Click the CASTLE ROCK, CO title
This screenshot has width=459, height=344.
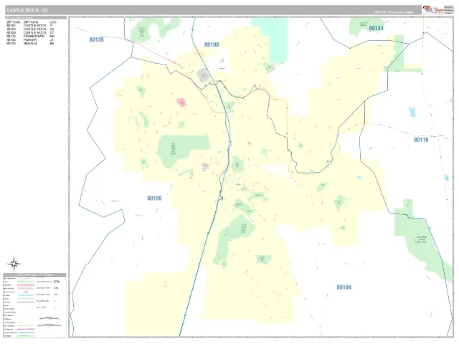[x=27, y=10]
